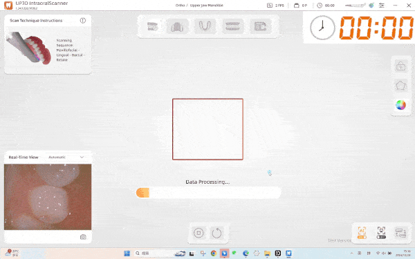
Task: Open the black 3D app taskbar icon
Action: pos(278,253)
